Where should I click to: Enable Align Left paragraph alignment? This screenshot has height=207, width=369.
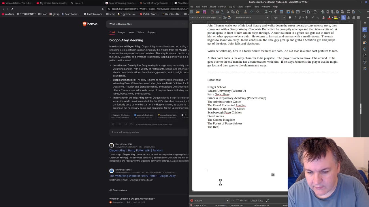(x=343, y=18)
